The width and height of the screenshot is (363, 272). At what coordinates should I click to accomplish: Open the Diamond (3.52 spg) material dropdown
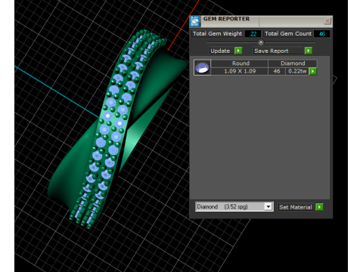coord(268,207)
